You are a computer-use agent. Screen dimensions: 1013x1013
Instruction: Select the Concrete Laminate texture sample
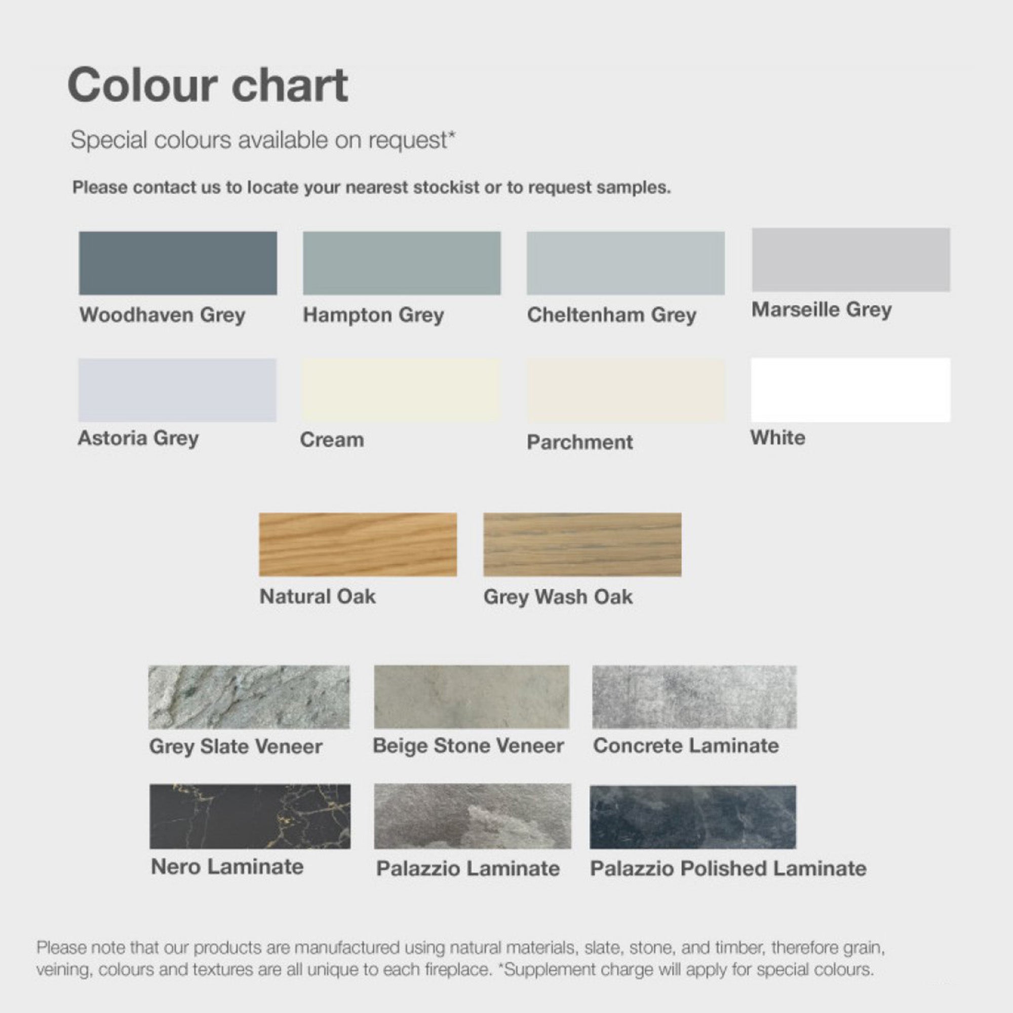pos(694,697)
